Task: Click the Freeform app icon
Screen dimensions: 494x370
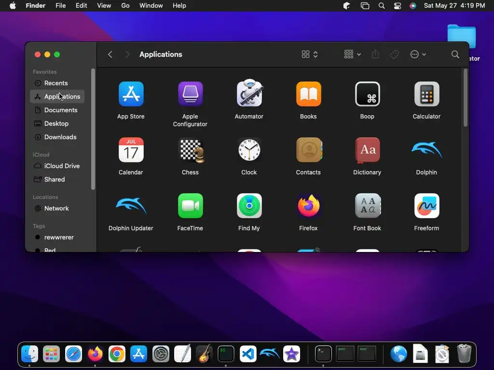Action: 426,206
